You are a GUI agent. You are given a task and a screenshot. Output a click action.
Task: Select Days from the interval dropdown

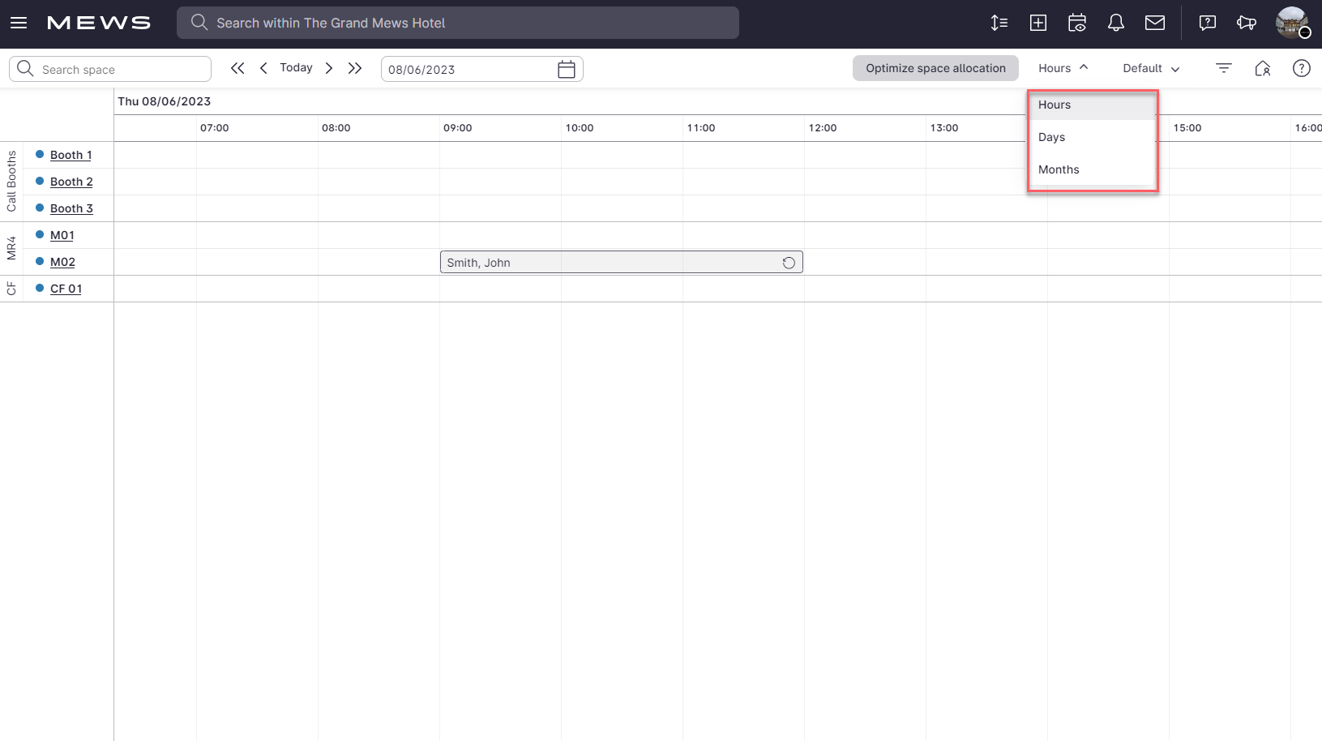(1051, 136)
